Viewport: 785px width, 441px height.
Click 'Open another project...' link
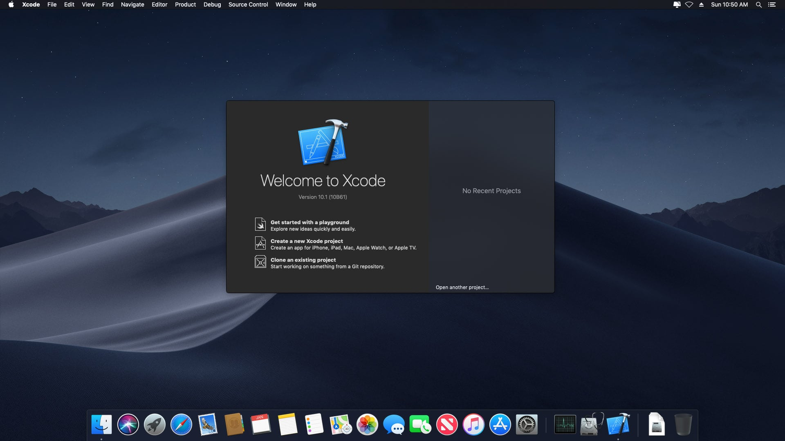click(x=462, y=287)
